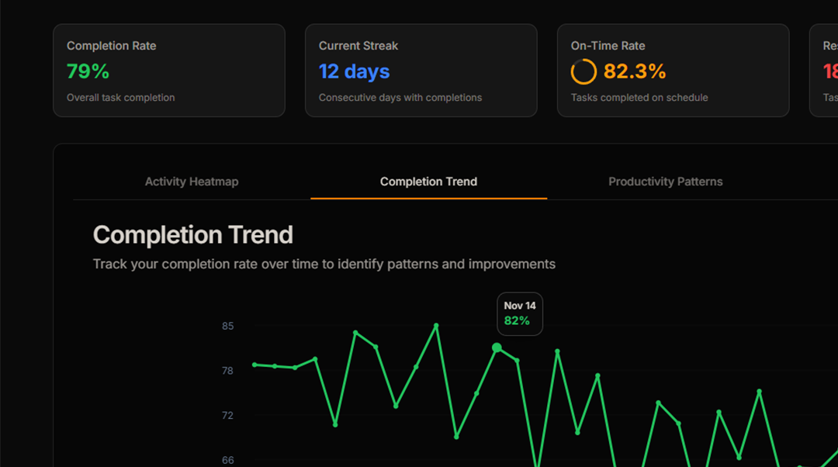Click the "Tasks completed on schedule" caption
838x467 pixels.
coord(639,98)
